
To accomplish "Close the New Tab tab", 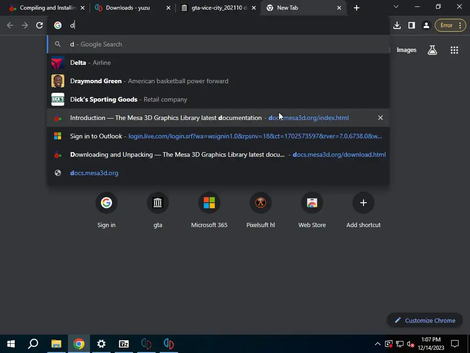I will click(339, 8).
